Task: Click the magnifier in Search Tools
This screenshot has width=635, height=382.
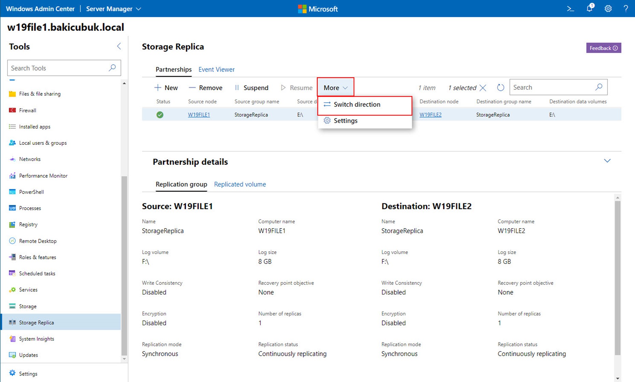Action: click(x=112, y=68)
